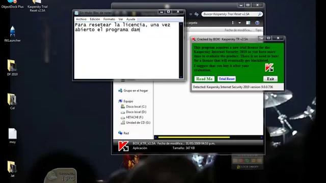The height and width of the screenshot is (183, 326).
Task: Select BOX_KTR_v2.5A application icon in details pane
Action: pos(123,146)
